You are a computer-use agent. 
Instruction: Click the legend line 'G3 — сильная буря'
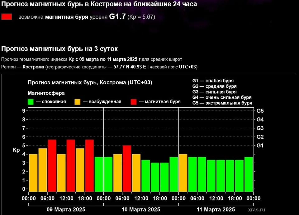point(215,92)
